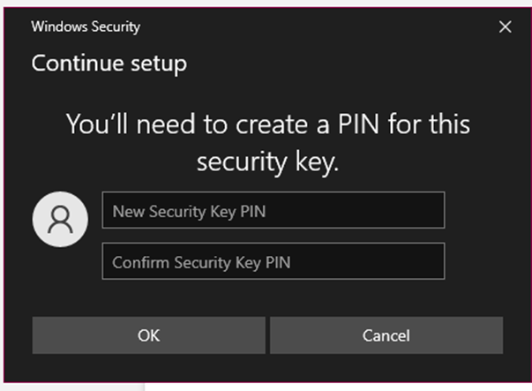Click the person silhouette icon

point(60,220)
